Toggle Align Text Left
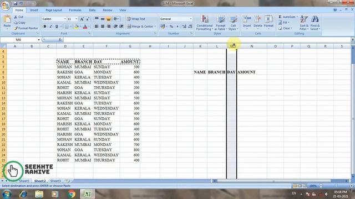Image resolution: width=355 pixels, height=199 pixels. pos(97,27)
